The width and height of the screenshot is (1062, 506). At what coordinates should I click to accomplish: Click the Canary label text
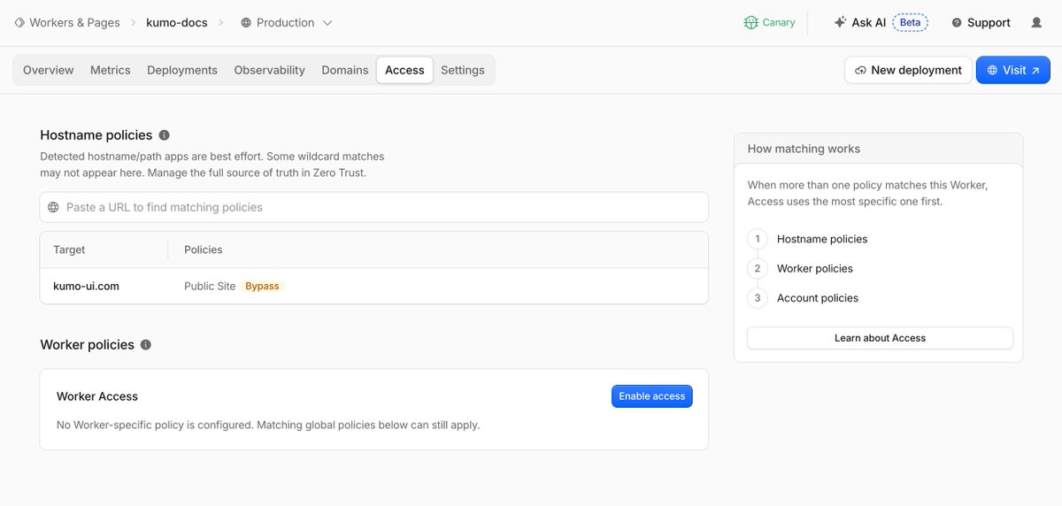click(x=779, y=23)
